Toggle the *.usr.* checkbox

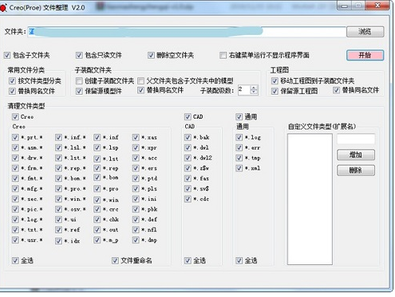tap(15, 240)
